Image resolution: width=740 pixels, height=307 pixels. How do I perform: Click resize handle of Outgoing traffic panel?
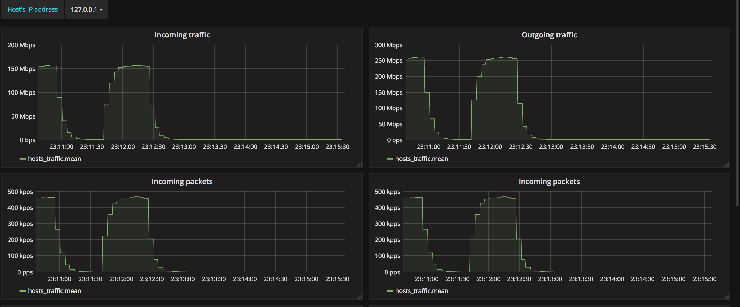click(x=727, y=164)
